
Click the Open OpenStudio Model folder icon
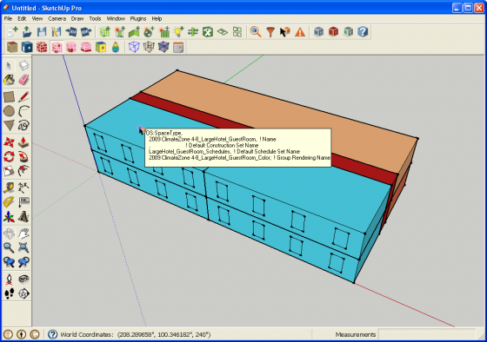coord(27,32)
